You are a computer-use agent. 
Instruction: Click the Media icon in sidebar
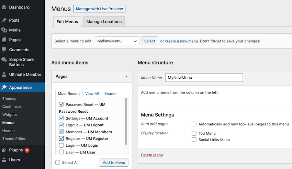point(4,30)
